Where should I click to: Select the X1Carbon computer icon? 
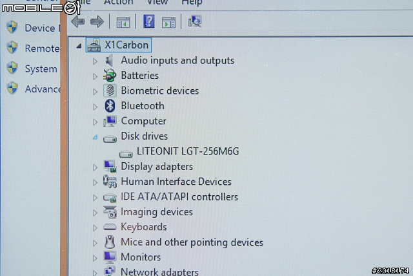(94, 45)
